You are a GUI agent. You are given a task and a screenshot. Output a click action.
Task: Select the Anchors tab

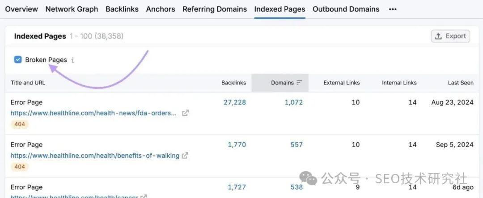click(x=161, y=9)
